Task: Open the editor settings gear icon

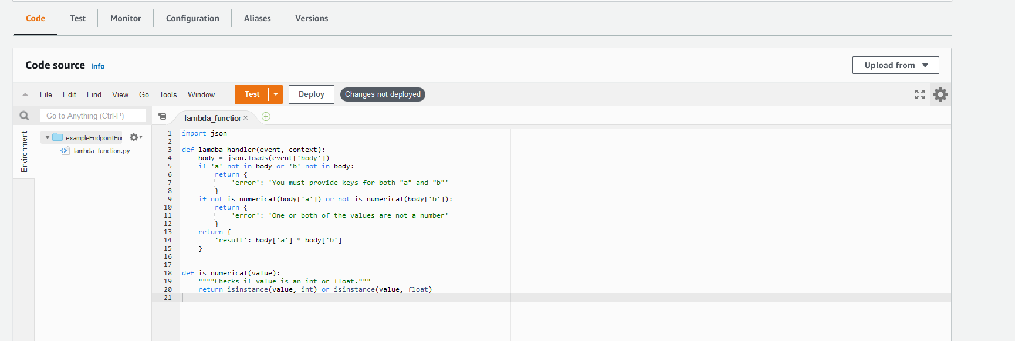Action: point(940,94)
